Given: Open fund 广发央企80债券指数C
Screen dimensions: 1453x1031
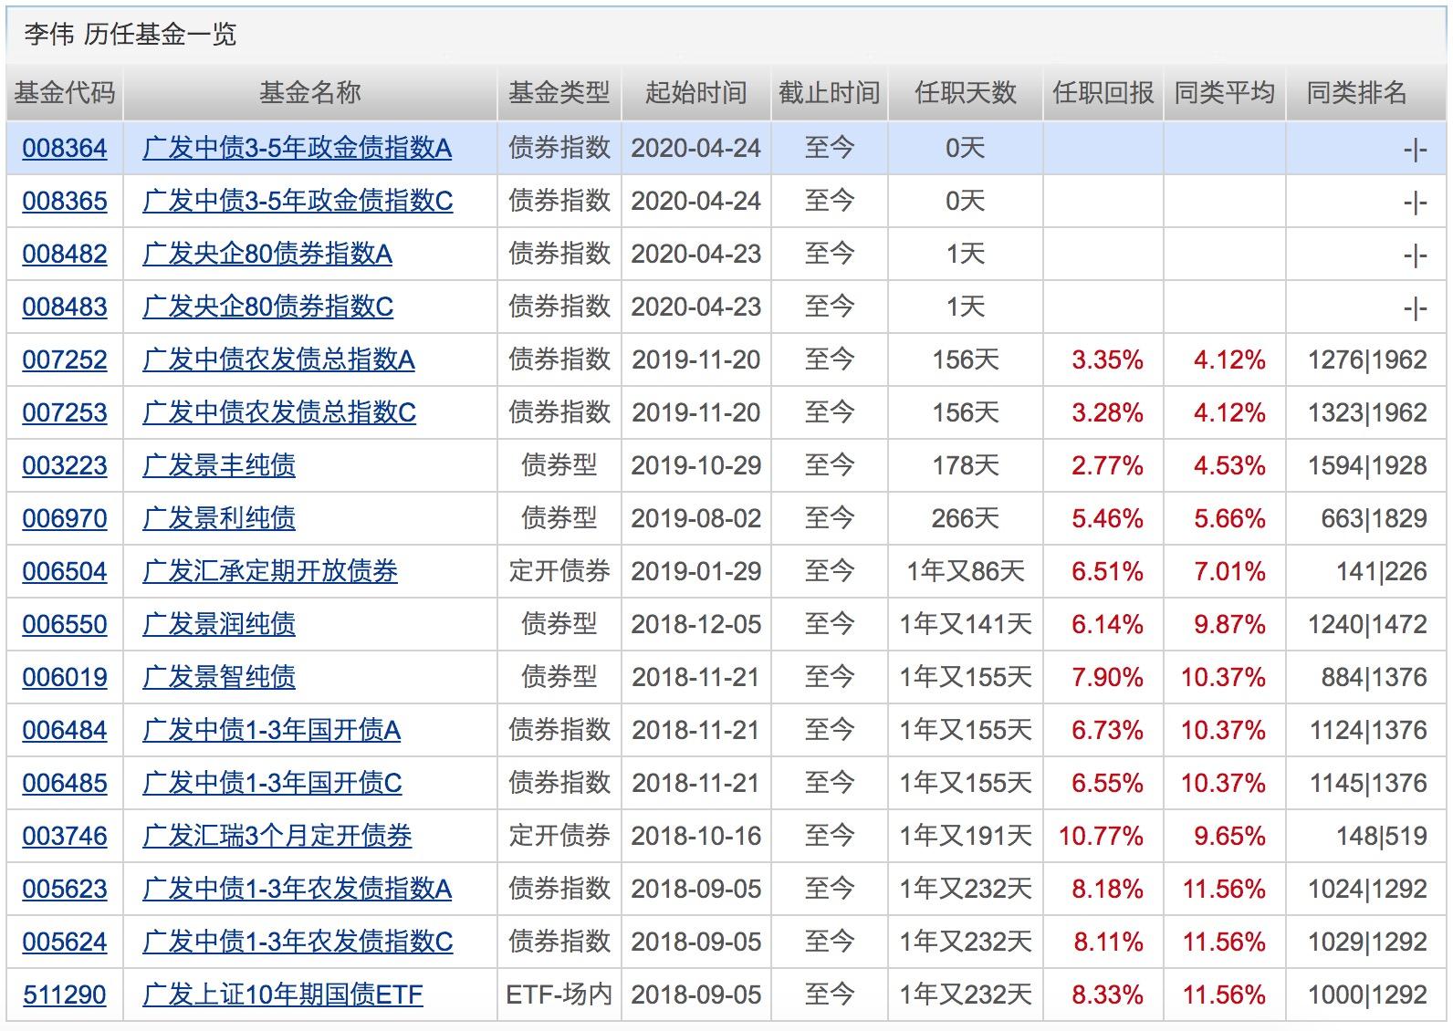Looking at the screenshot, I should pos(268,307).
